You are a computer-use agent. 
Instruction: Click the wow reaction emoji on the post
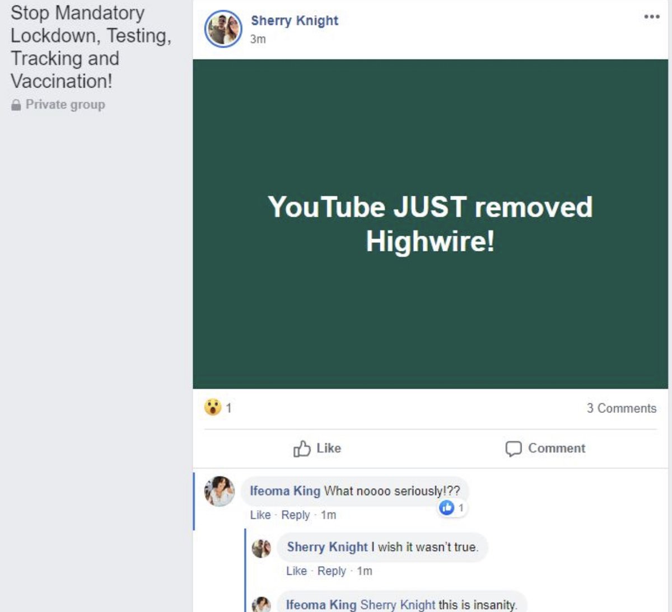tap(213, 407)
